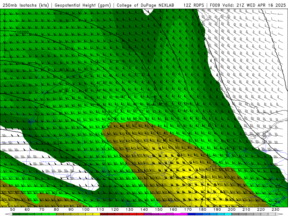Image resolution: width=288 pixels, height=216 pixels.
Task: Click the "80" value on the scale
Action: click(57, 210)
